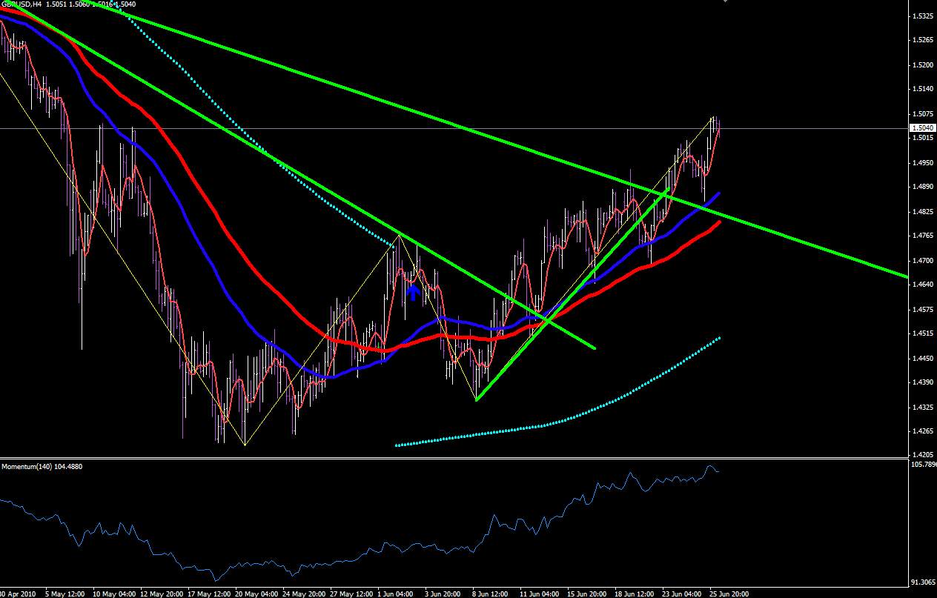This screenshot has height=598, width=937.
Task: Click the 1.4700 price axis level
Action: tap(923, 260)
